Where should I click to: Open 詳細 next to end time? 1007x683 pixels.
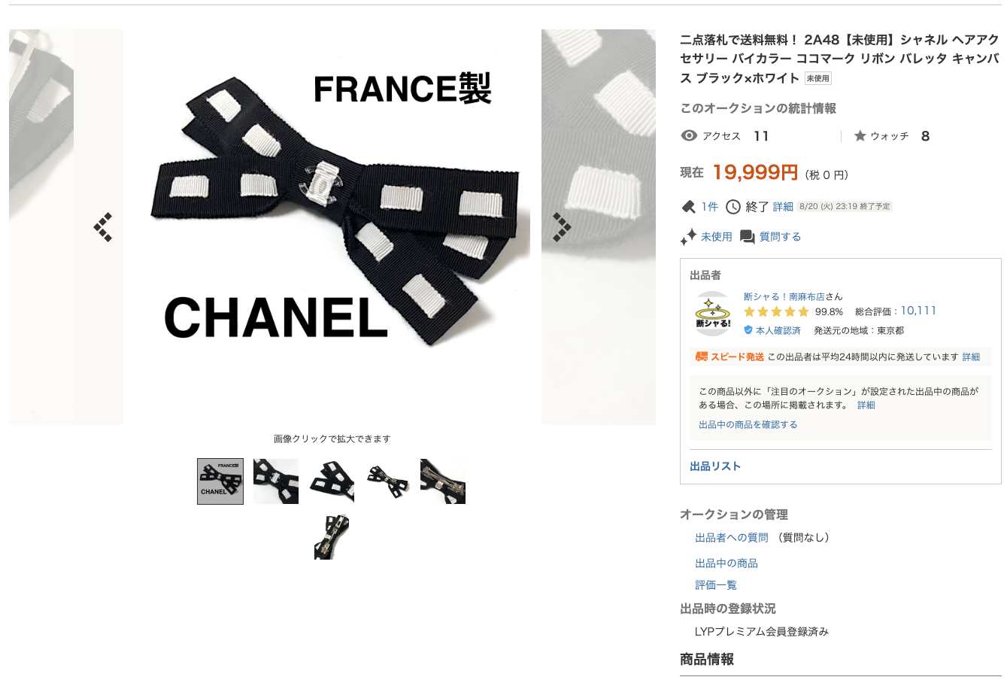pos(783,207)
